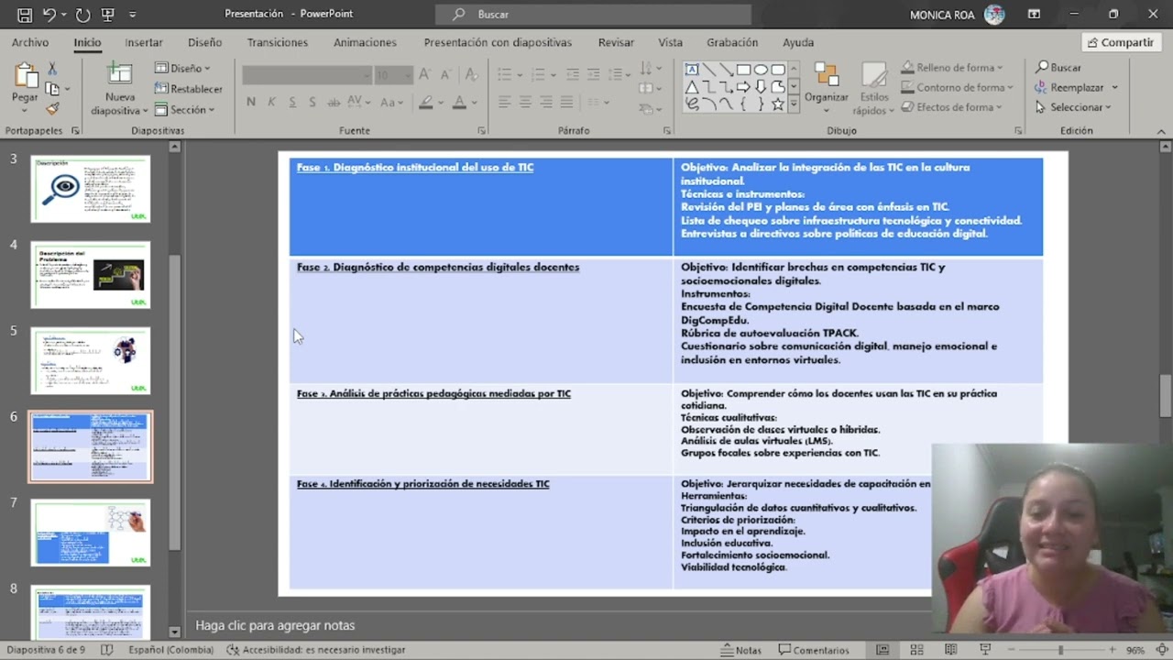Pick the rectangle shape from gallery
This screenshot has width=1173, height=660.
pyautogui.click(x=744, y=70)
